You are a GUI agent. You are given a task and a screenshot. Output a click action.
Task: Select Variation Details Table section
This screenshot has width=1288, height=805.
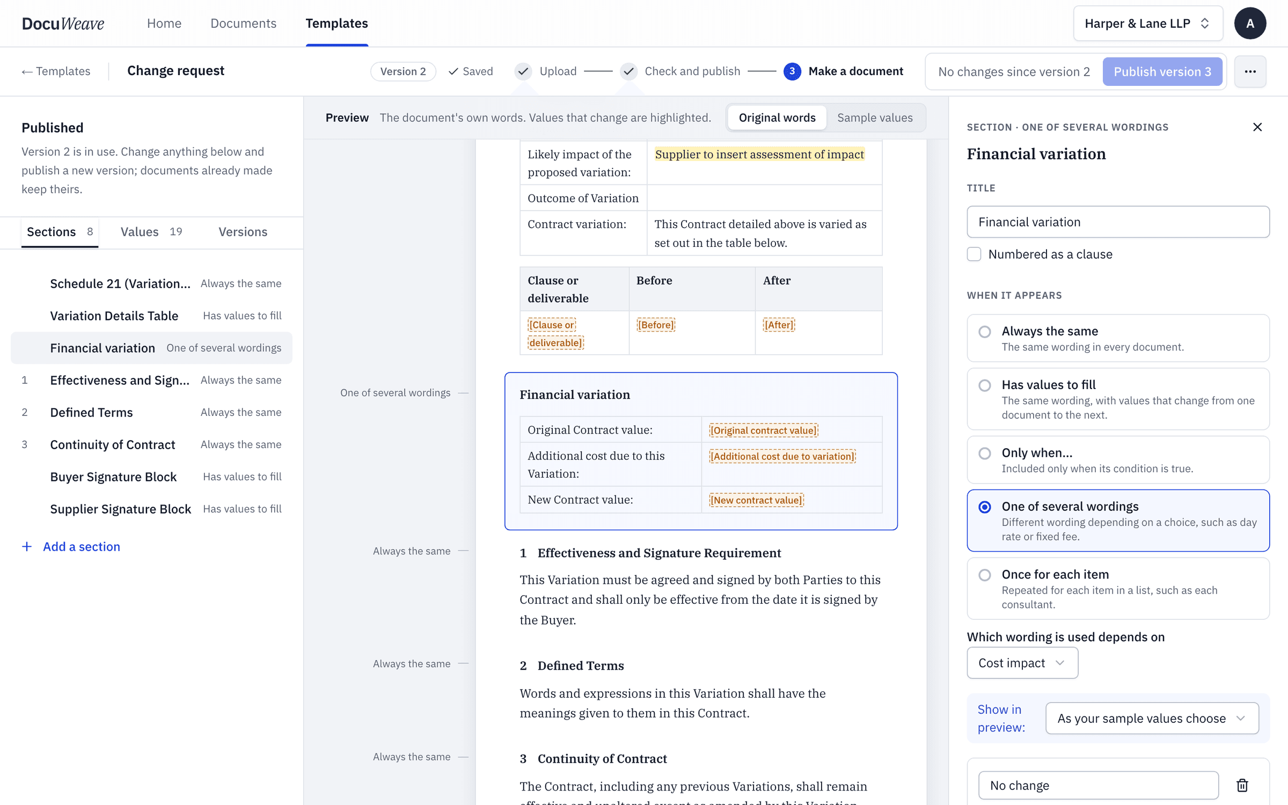(151, 316)
